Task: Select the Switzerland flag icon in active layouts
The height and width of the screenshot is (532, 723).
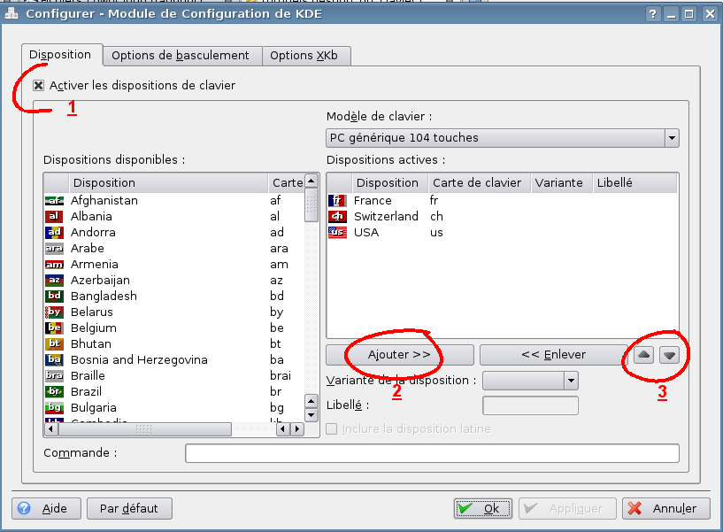Action: tap(337, 217)
